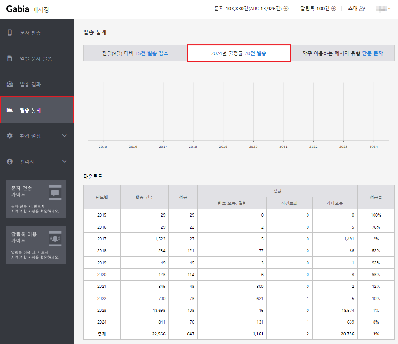Click the user icon beside 관리자
The height and width of the screenshot is (344, 398).
coord(9,161)
